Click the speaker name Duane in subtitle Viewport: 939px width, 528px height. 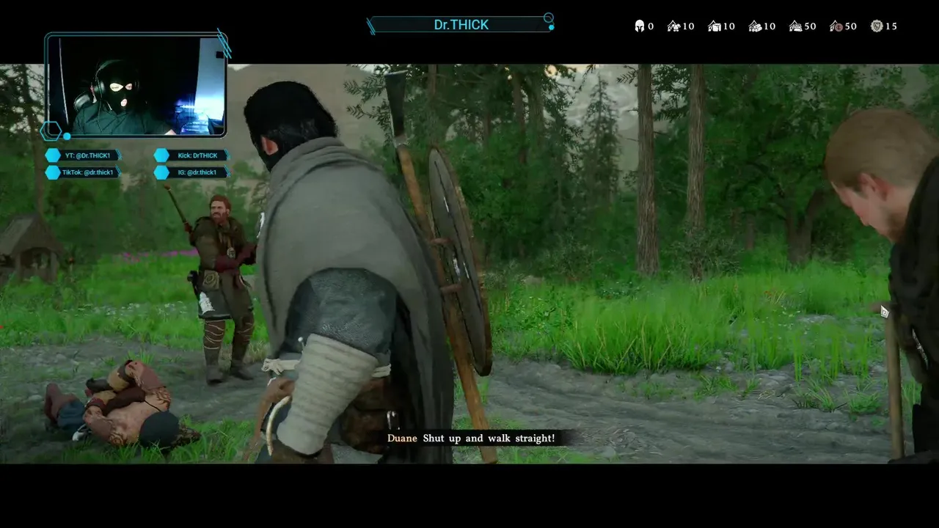403,439
